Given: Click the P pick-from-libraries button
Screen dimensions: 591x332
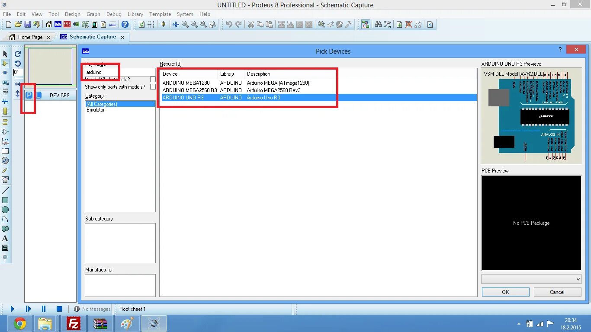Looking at the screenshot, I should click(29, 95).
